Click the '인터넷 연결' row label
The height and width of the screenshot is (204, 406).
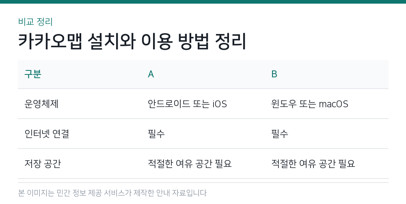pyautogui.click(x=47, y=134)
